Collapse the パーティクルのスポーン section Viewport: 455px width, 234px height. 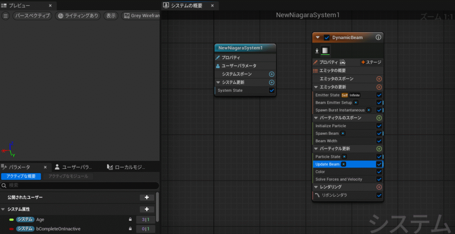(x=316, y=118)
